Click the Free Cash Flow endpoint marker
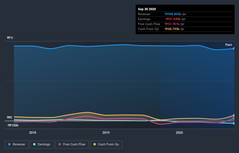The height and width of the screenshot is (153, 239). (234, 118)
